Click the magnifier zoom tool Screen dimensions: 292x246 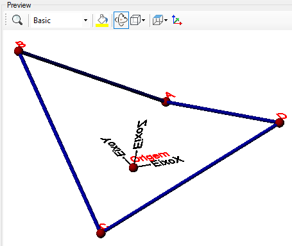[x=17, y=21]
